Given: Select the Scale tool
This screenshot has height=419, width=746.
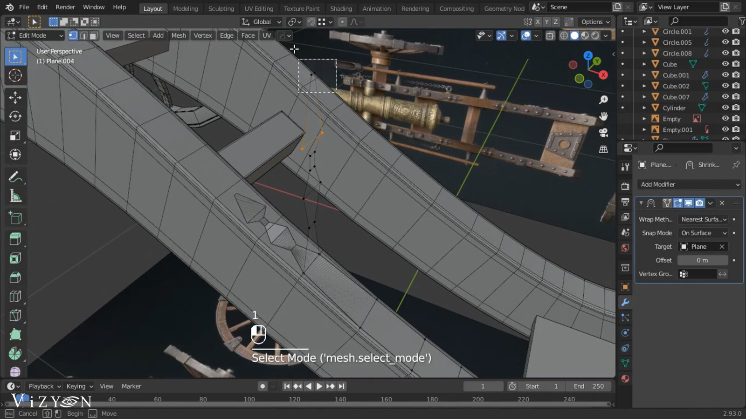Looking at the screenshot, I should pyautogui.click(x=15, y=135).
